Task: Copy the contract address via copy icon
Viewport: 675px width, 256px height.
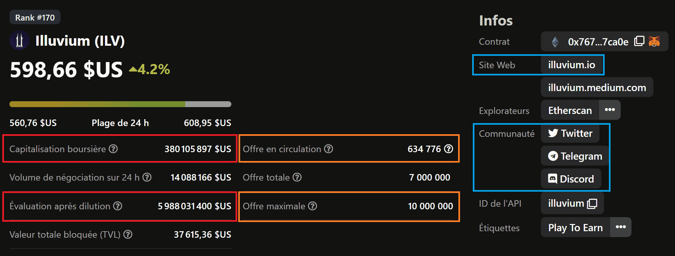Action: [x=639, y=41]
